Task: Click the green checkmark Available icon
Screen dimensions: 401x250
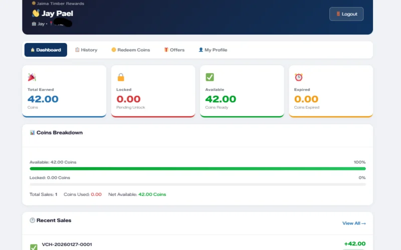Action: (210, 77)
